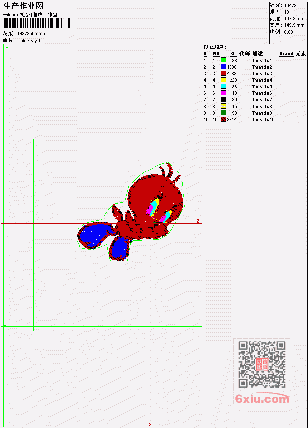Click the green swatch for Thread #1
The width and height of the screenshot is (308, 428).
[223, 60]
